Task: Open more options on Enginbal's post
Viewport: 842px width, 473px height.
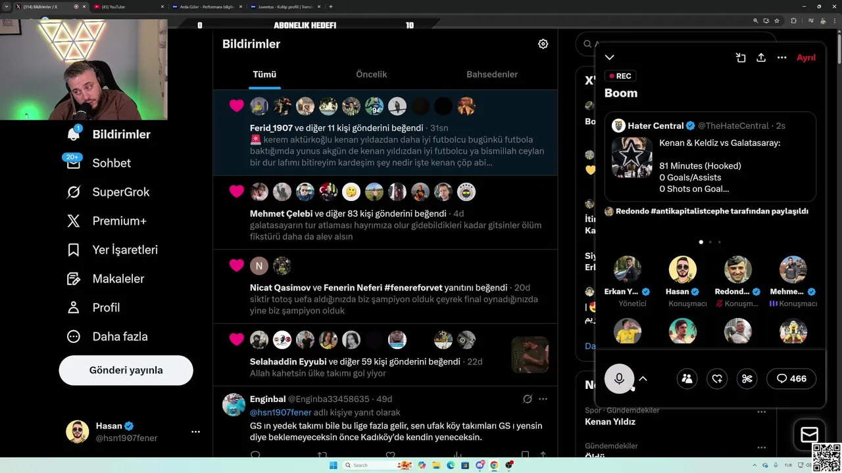Action: coord(543,399)
